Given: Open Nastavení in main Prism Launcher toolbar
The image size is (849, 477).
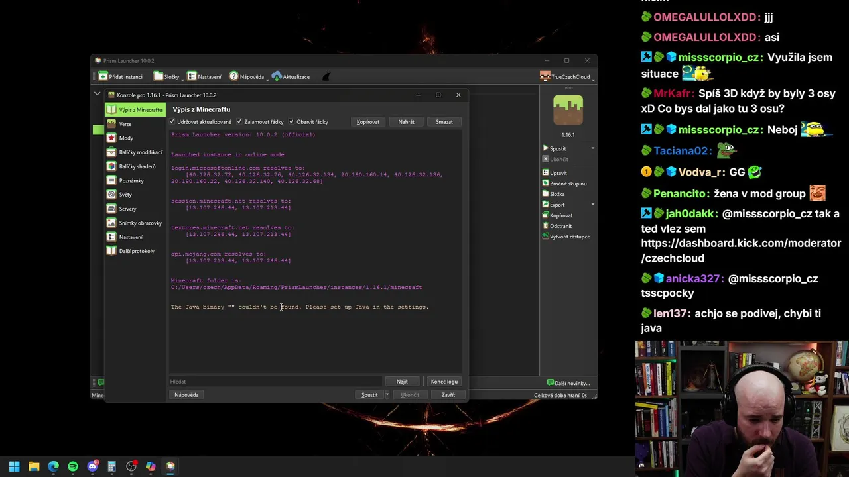Looking at the screenshot, I should click(x=204, y=77).
